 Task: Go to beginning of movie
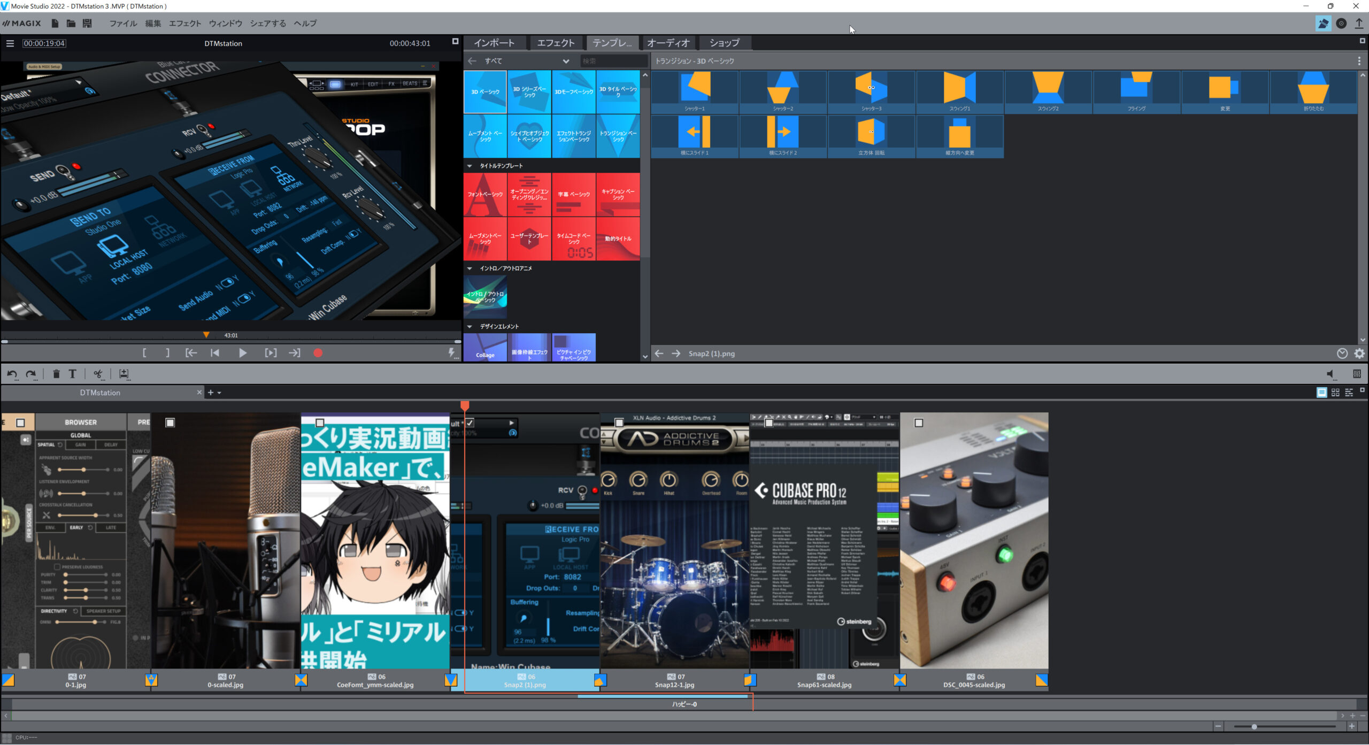tap(215, 353)
